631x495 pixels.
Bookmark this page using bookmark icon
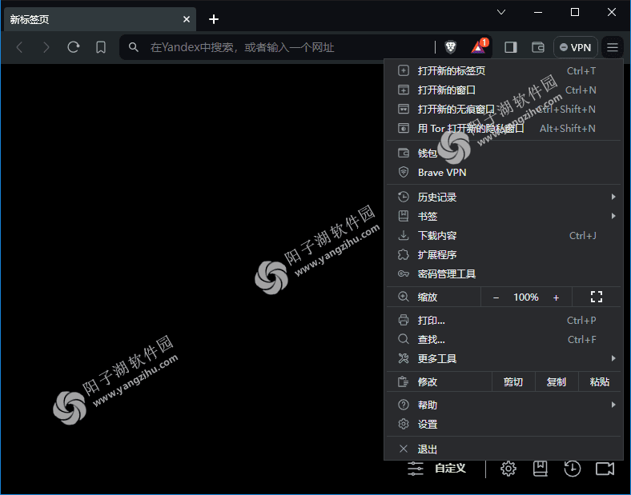[x=101, y=47]
